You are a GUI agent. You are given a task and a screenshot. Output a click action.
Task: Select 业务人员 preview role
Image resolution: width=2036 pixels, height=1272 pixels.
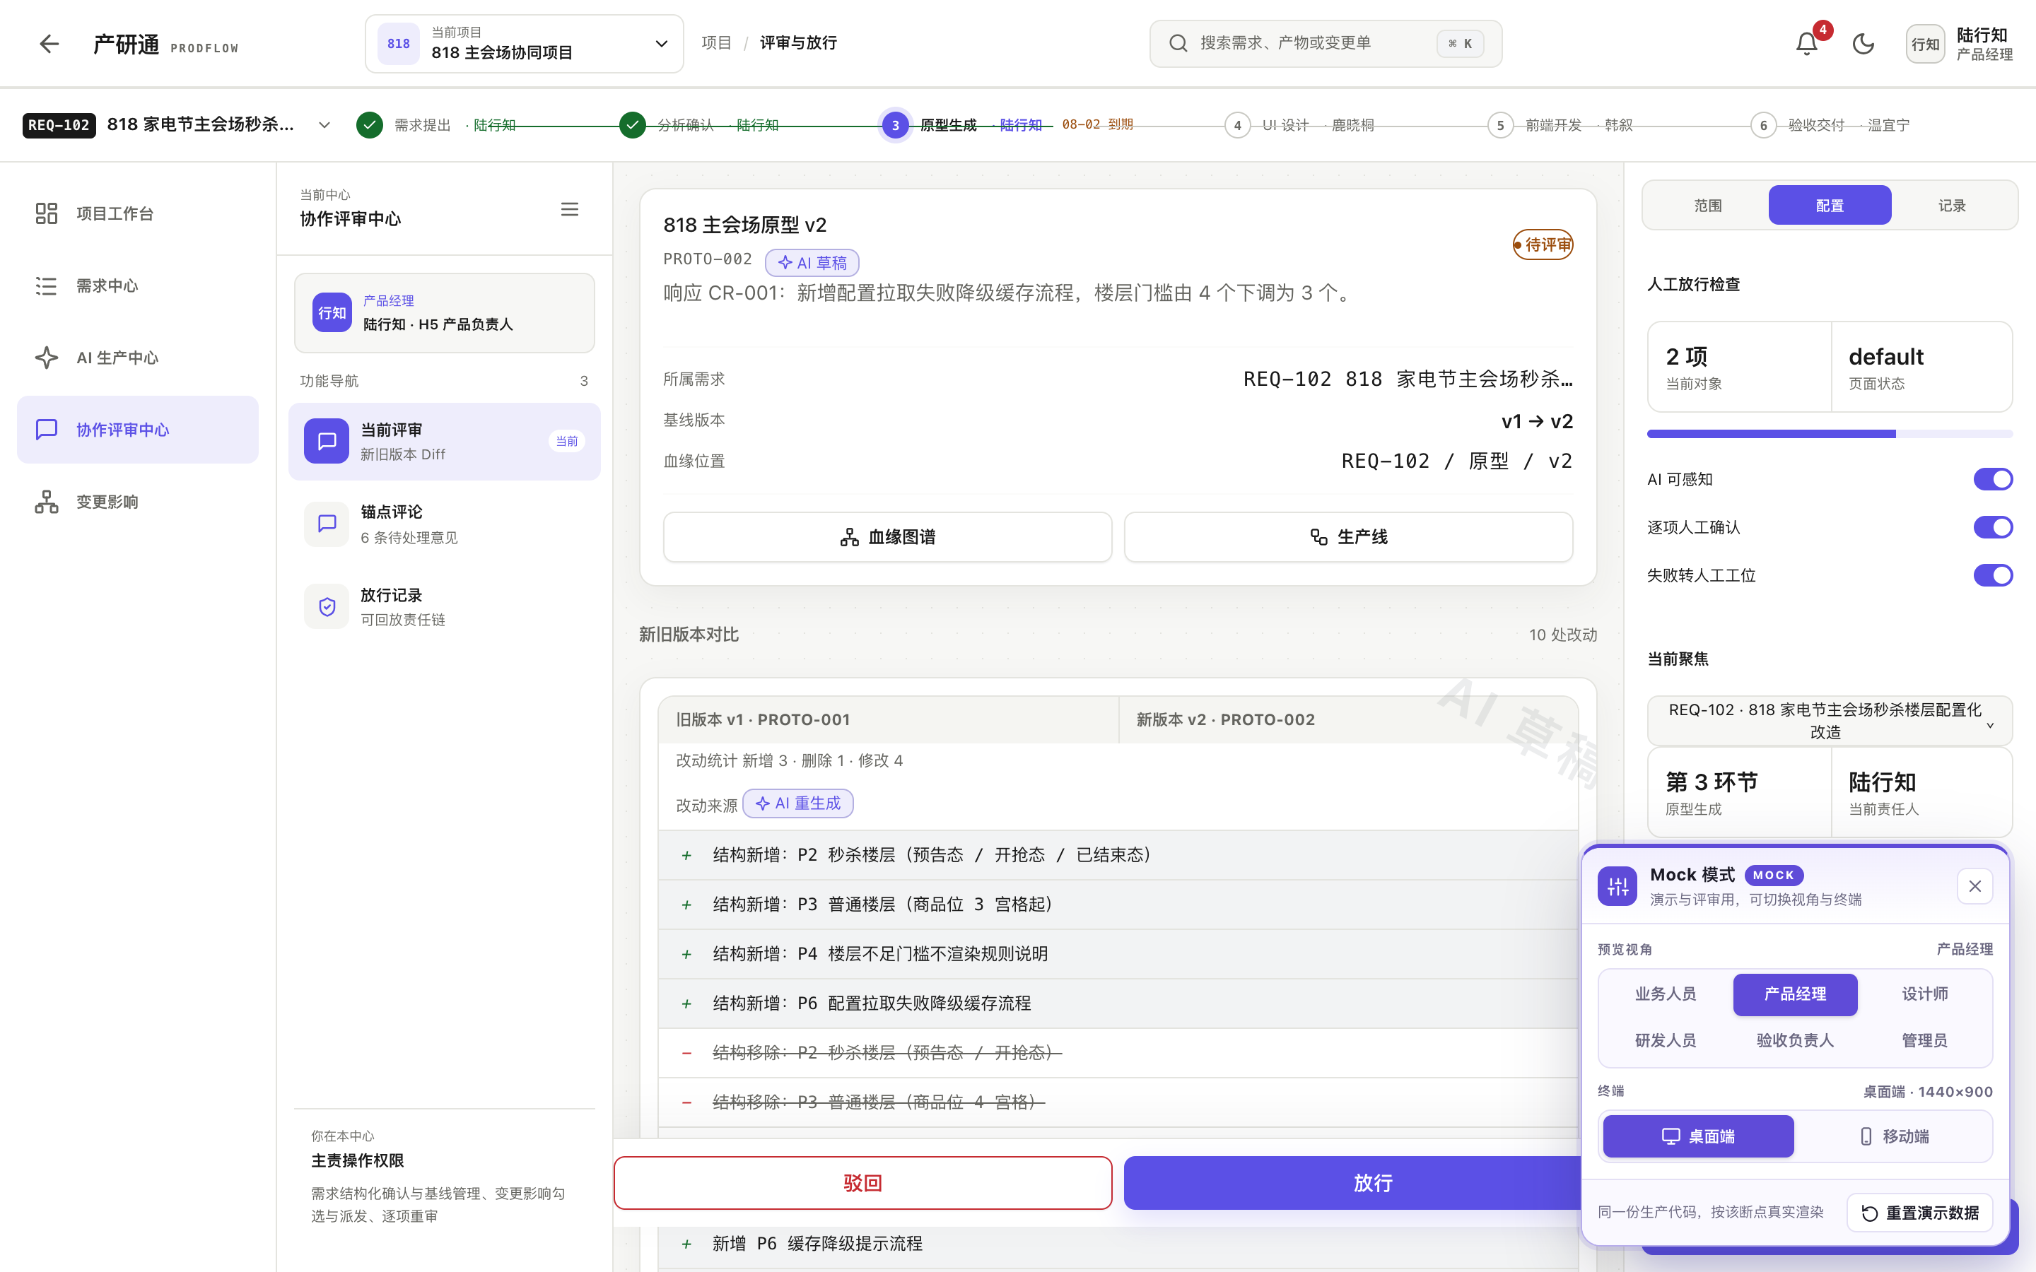coord(1665,994)
